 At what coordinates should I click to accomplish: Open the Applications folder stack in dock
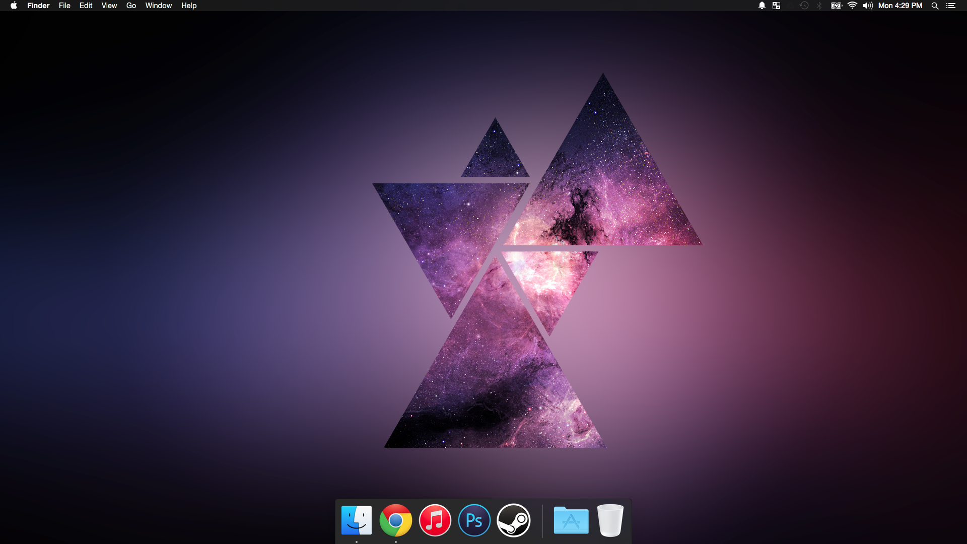(x=571, y=520)
